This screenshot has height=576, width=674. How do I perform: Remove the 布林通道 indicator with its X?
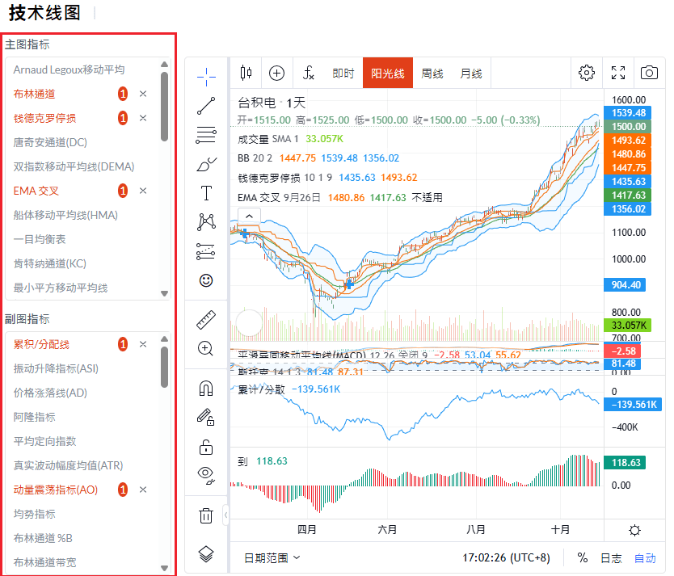[x=145, y=94]
